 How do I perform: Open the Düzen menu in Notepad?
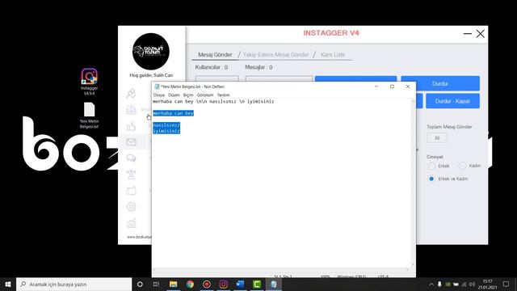point(174,95)
